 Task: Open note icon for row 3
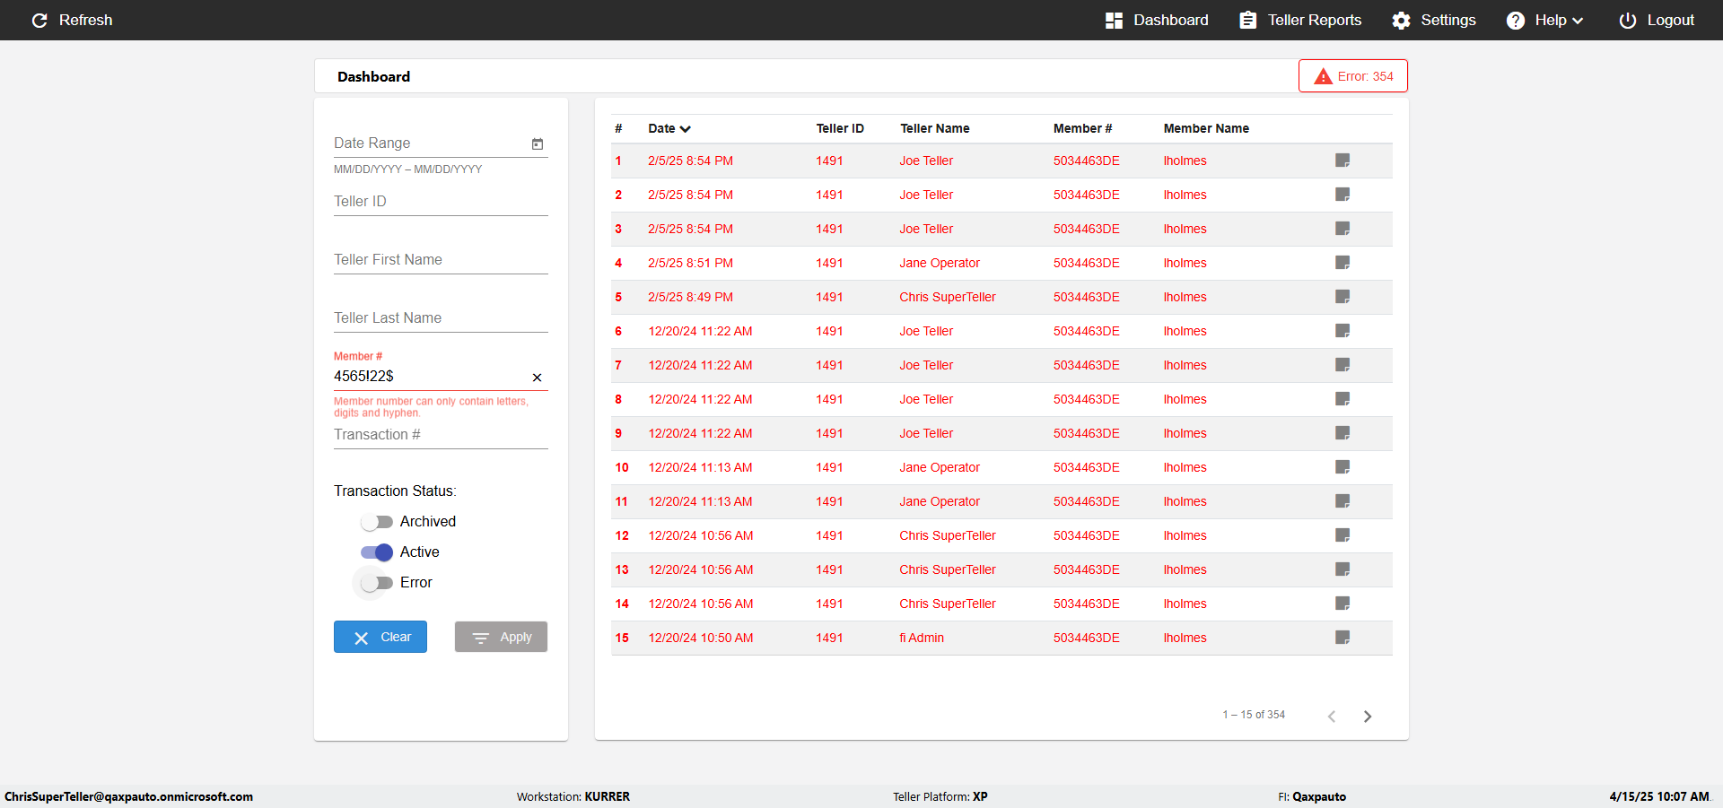(1343, 229)
